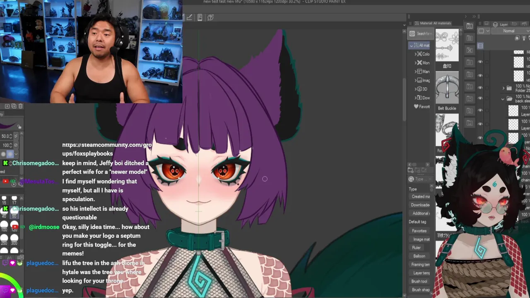Collapse the back sleeve layer folder

coord(503,99)
